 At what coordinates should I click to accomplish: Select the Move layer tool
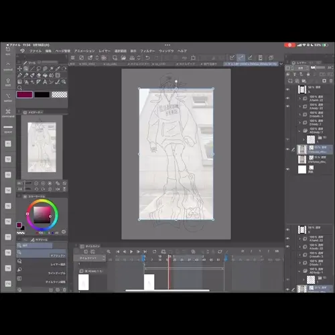[19, 68]
